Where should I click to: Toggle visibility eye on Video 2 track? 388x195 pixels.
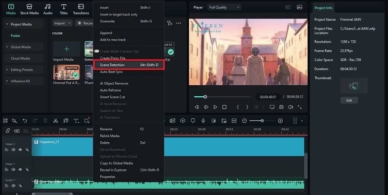(20, 150)
